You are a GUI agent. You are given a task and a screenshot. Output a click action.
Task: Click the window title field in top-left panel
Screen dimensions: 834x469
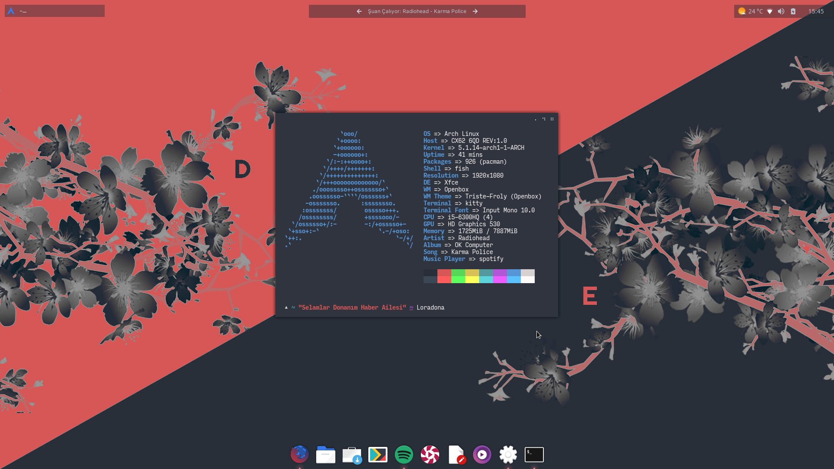pos(61,11)
